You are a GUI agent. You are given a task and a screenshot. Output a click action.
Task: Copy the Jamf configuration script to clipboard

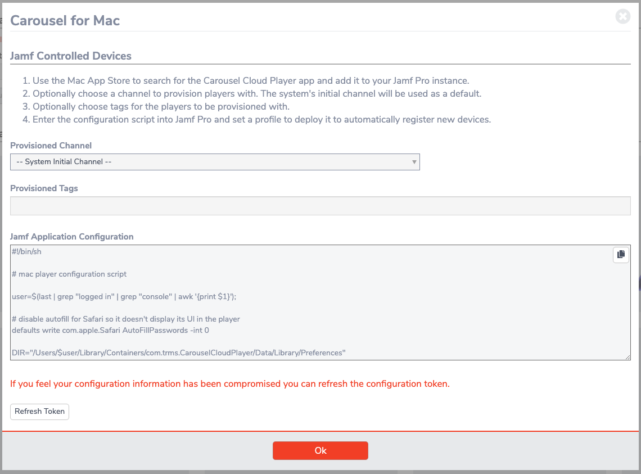tap(621, 254)
